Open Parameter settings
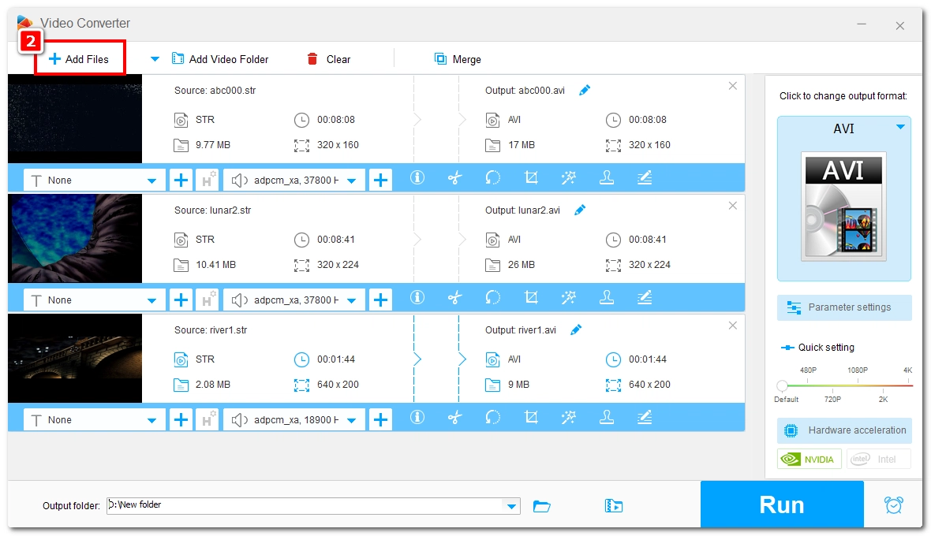 [844, 307]
